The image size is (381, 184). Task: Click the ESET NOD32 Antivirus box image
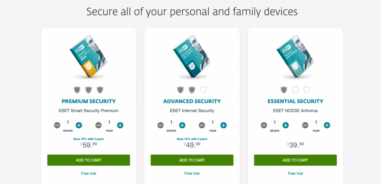click(x=295, y=56)
